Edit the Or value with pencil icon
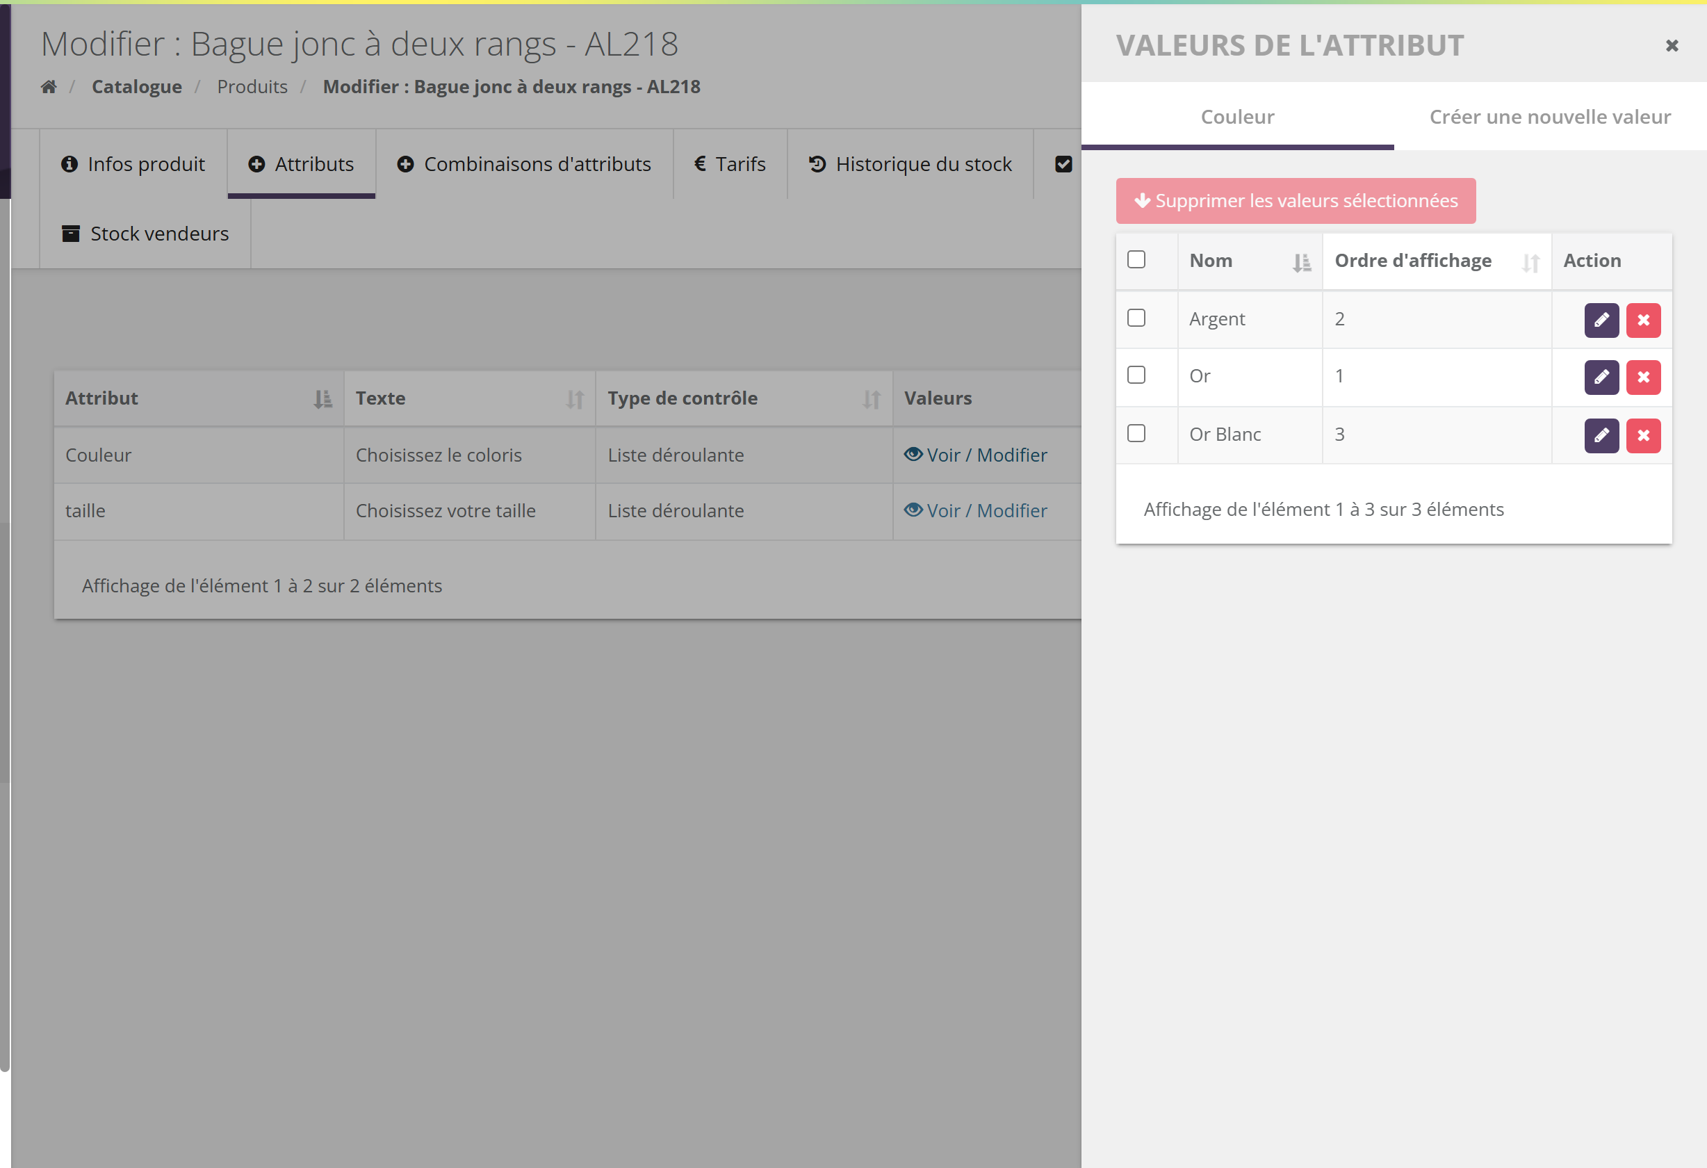 (1601, 378)
